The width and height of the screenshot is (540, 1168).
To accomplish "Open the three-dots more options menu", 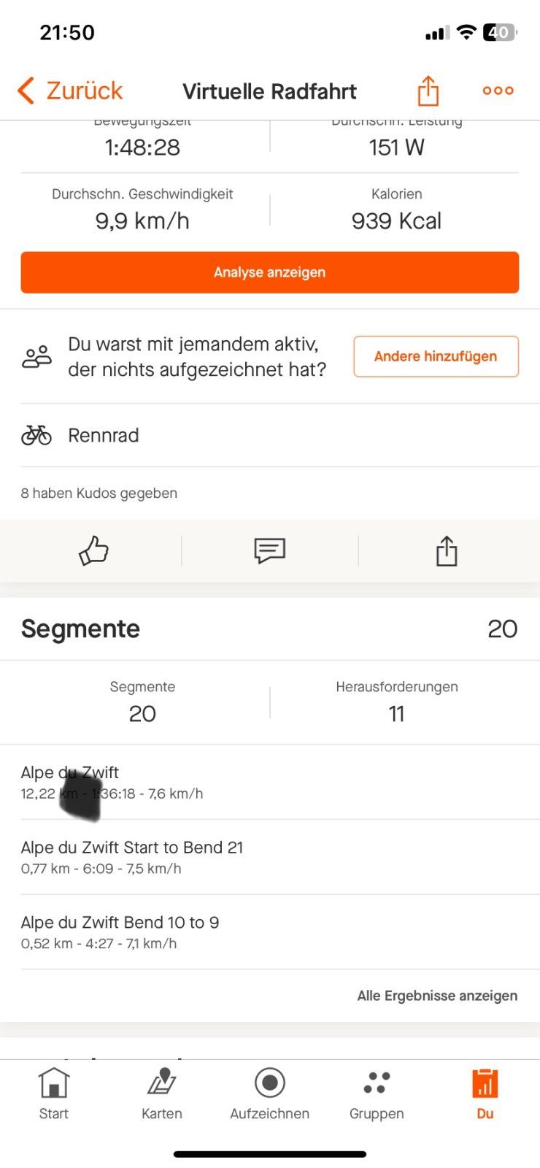I will coord(498,91).
